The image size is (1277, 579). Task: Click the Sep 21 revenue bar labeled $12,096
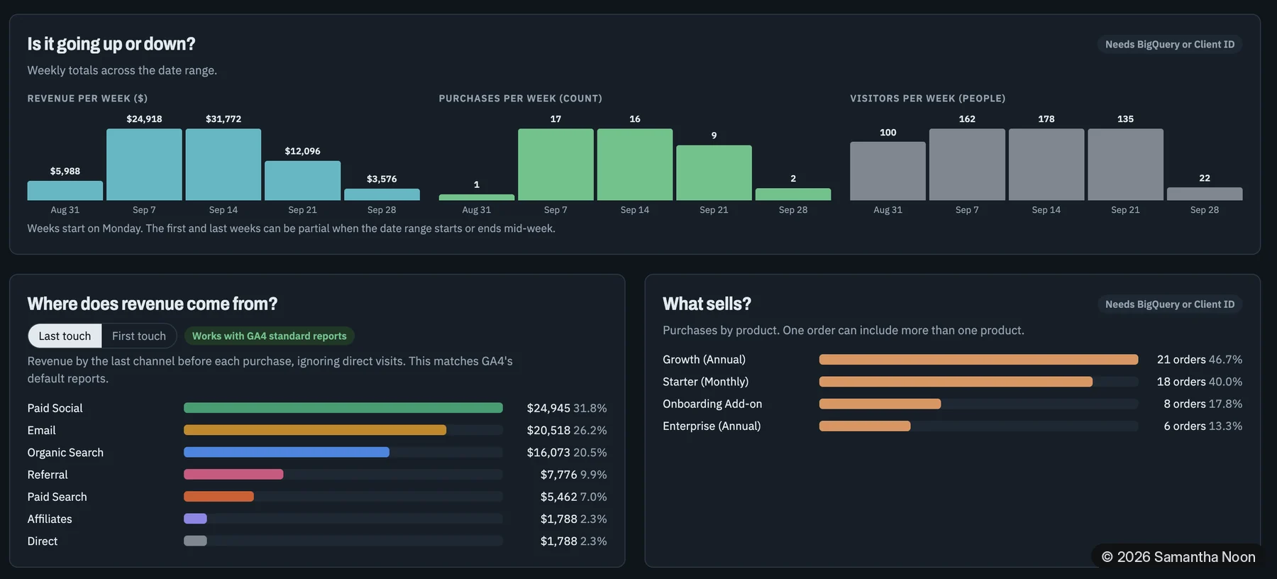click(303, 180)
